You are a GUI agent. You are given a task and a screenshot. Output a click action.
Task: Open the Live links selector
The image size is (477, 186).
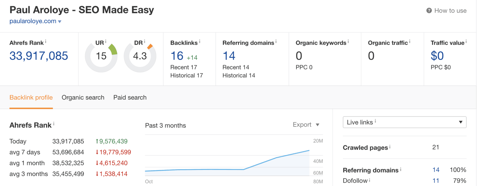pyautogui.click(x=405, y=122)
